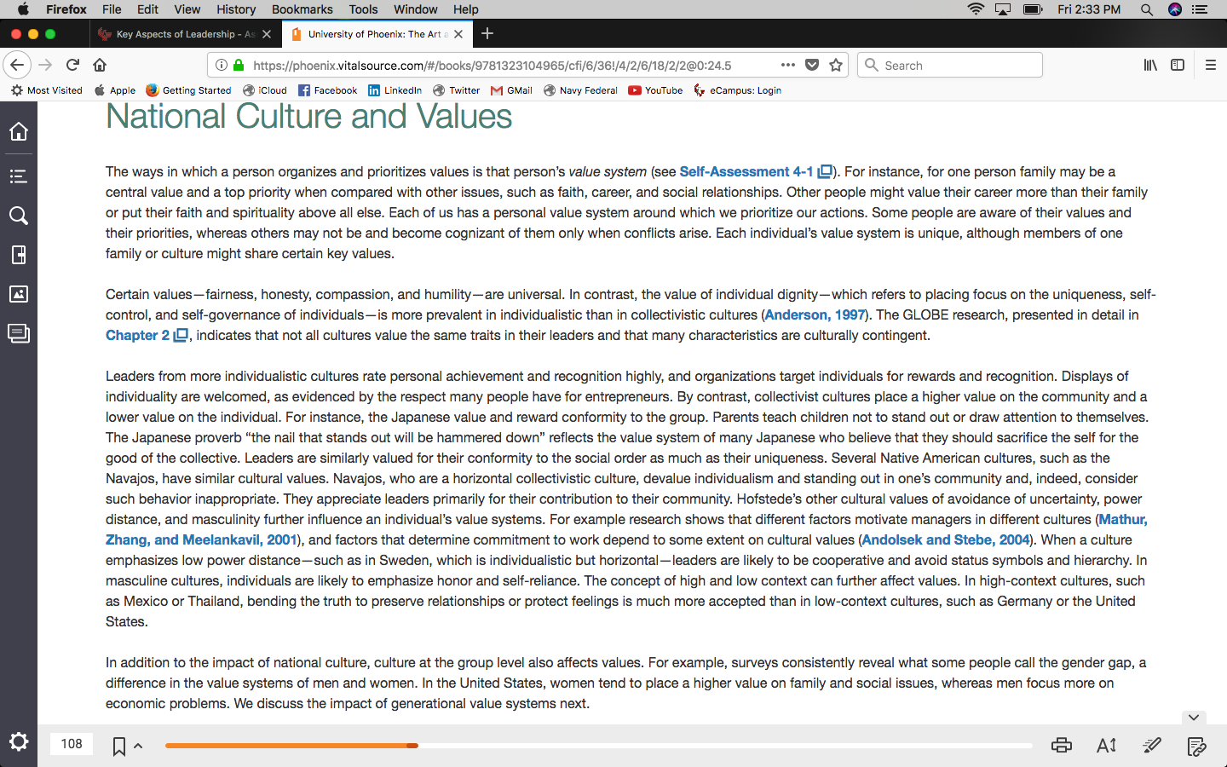Open the History menu
This screenshot has width=1227, height=767.
click(x=236, y=9)
